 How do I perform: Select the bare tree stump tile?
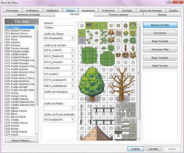111,33
